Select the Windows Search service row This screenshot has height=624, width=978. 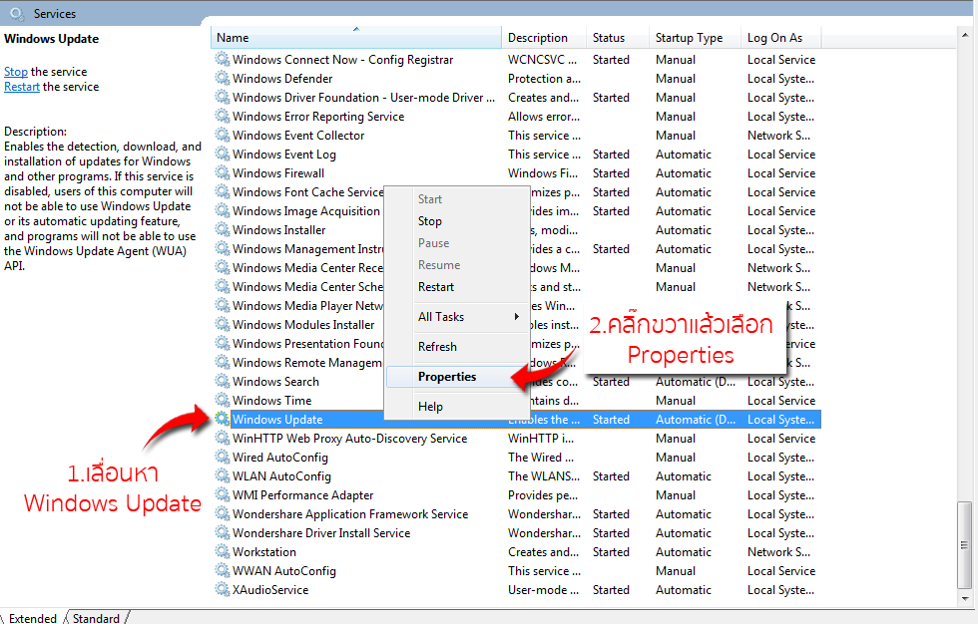point(276,382)
